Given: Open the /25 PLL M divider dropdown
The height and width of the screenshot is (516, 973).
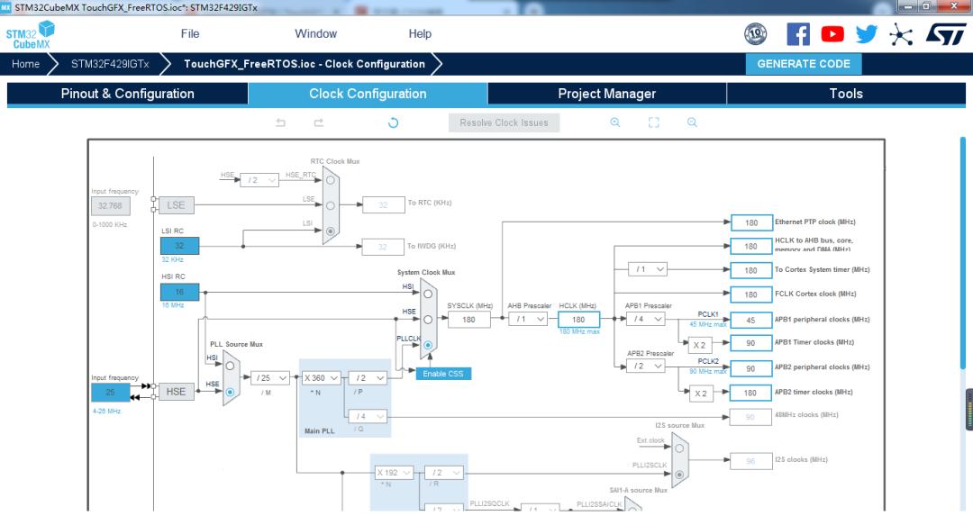Looking at the screenshot, I should tap(270, 377).
